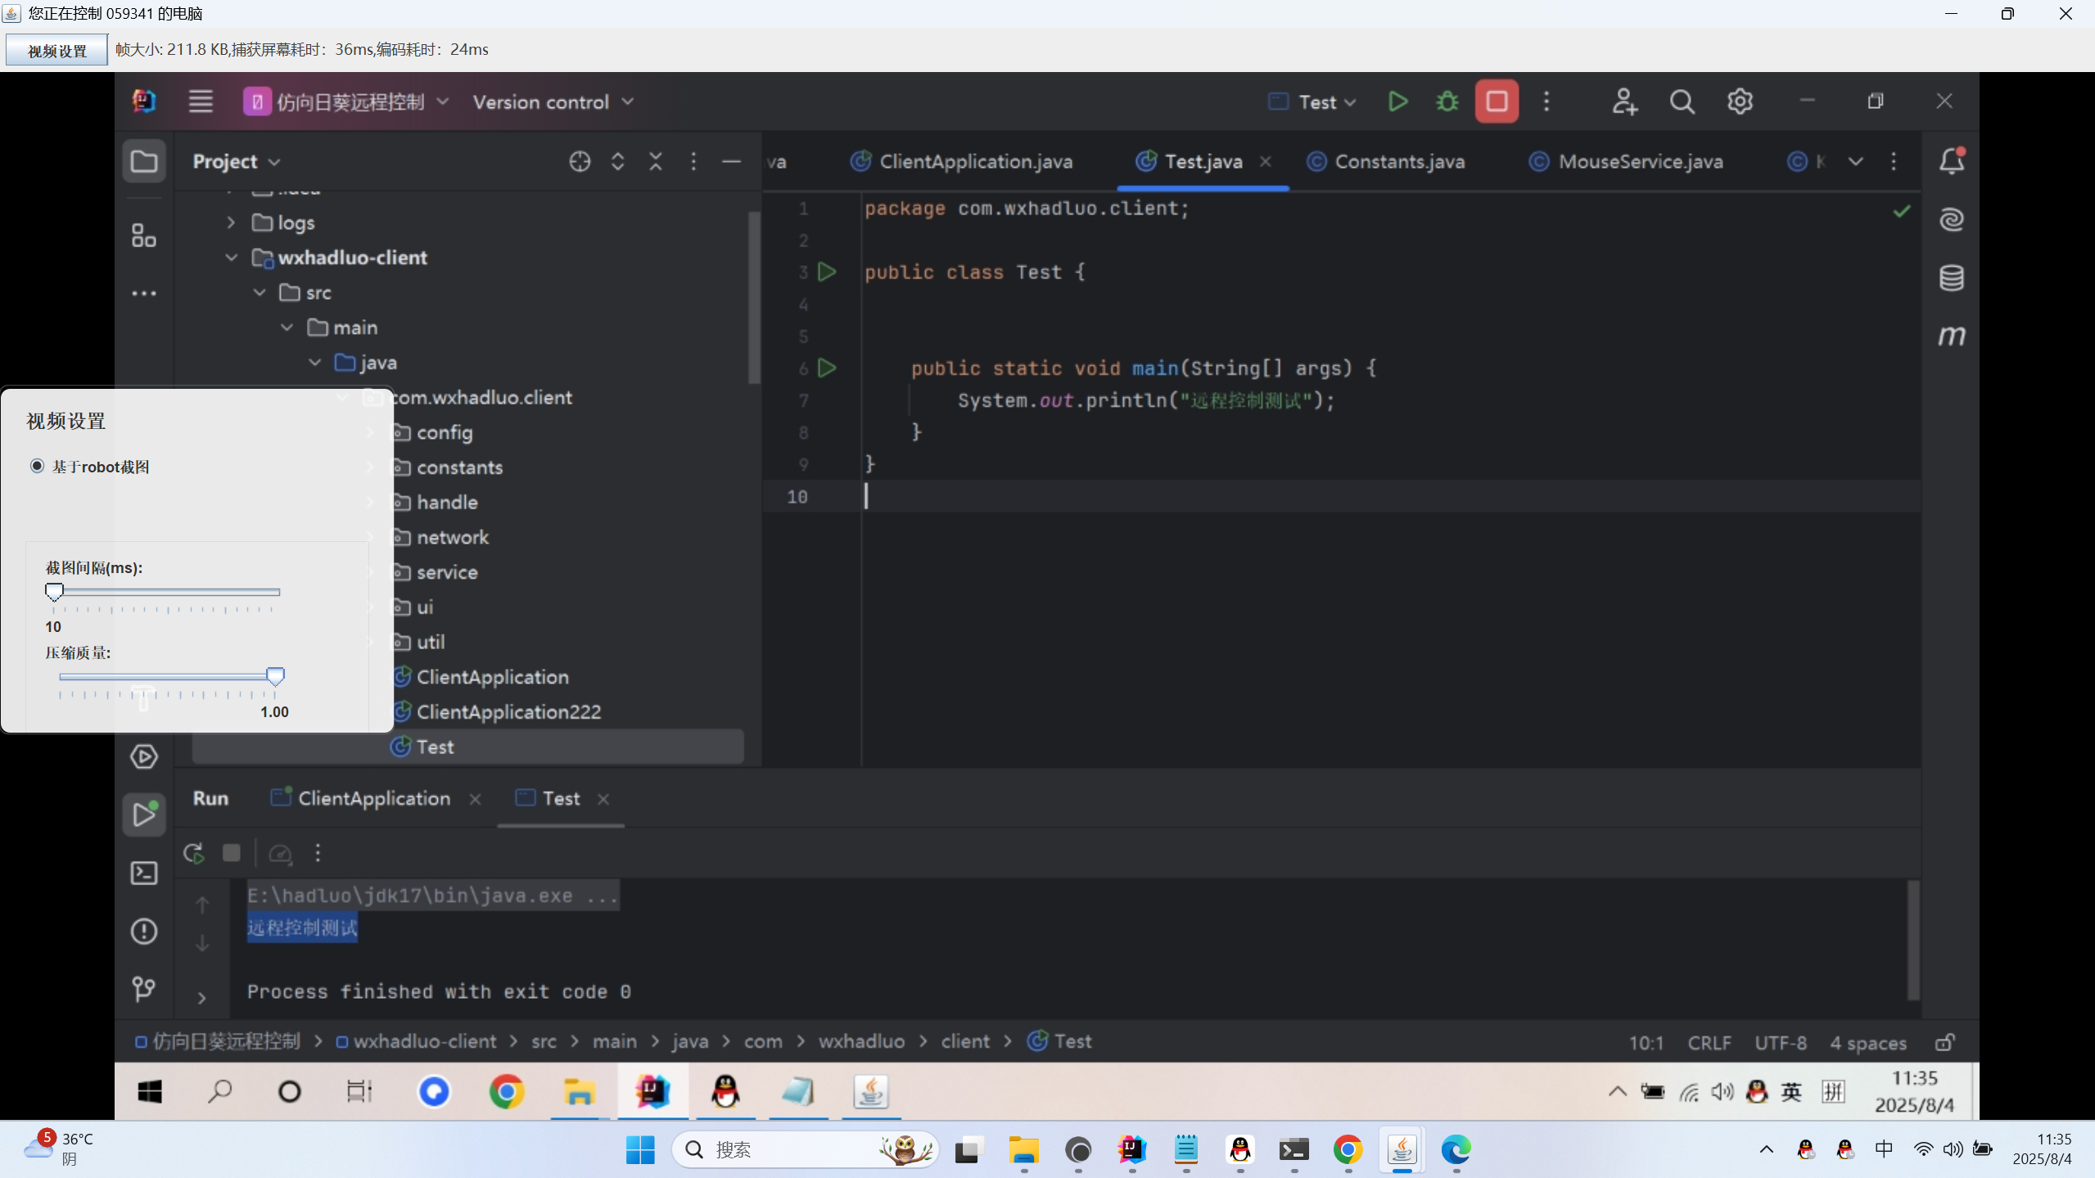Click Select Opened File target icon
This screenshot has width=2095, height=1178.
point(580,161)
